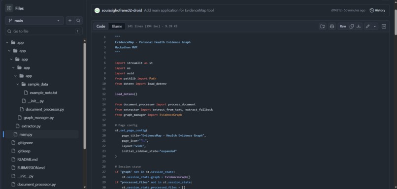The width and height of the screenshot is (397, 189).
Task: Click file icon next to main.py
Action: [x=15, y=134]
